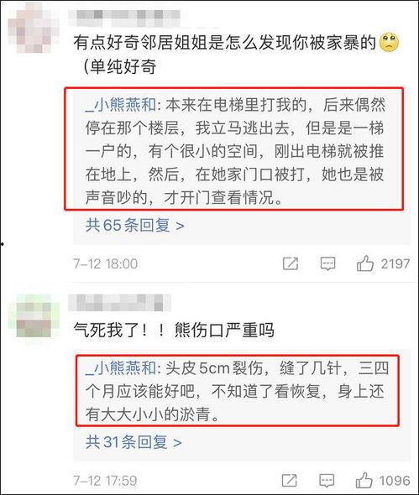Like the 7-12 17:59 comment

tap(364, 481)
